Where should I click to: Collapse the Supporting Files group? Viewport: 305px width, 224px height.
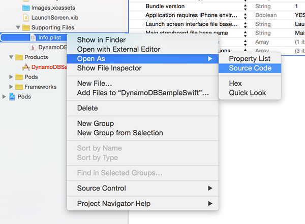click(x=18, y=27)
